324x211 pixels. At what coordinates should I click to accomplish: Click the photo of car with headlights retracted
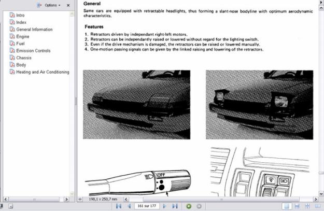(136, 105)
